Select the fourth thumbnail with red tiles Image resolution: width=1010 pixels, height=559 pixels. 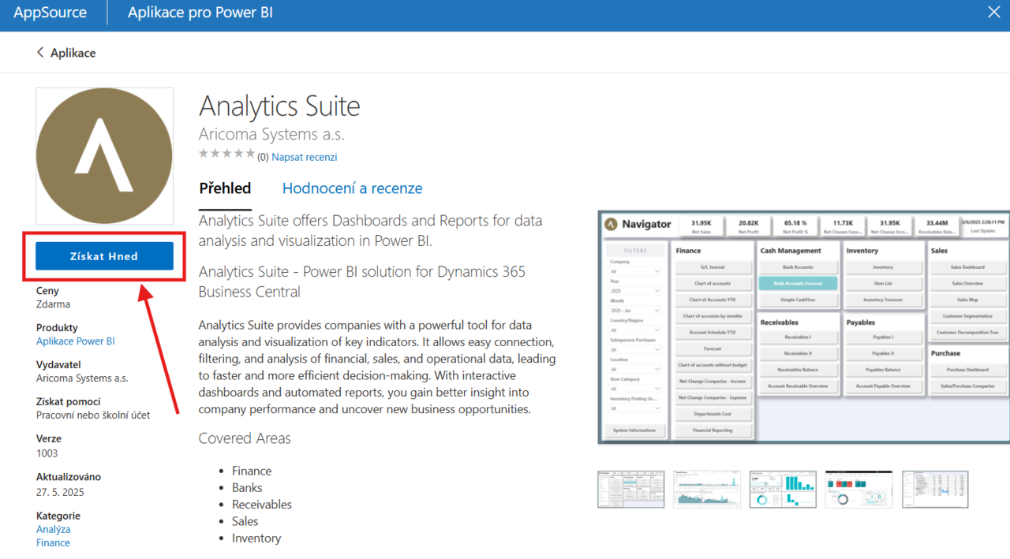coord(858,489)
